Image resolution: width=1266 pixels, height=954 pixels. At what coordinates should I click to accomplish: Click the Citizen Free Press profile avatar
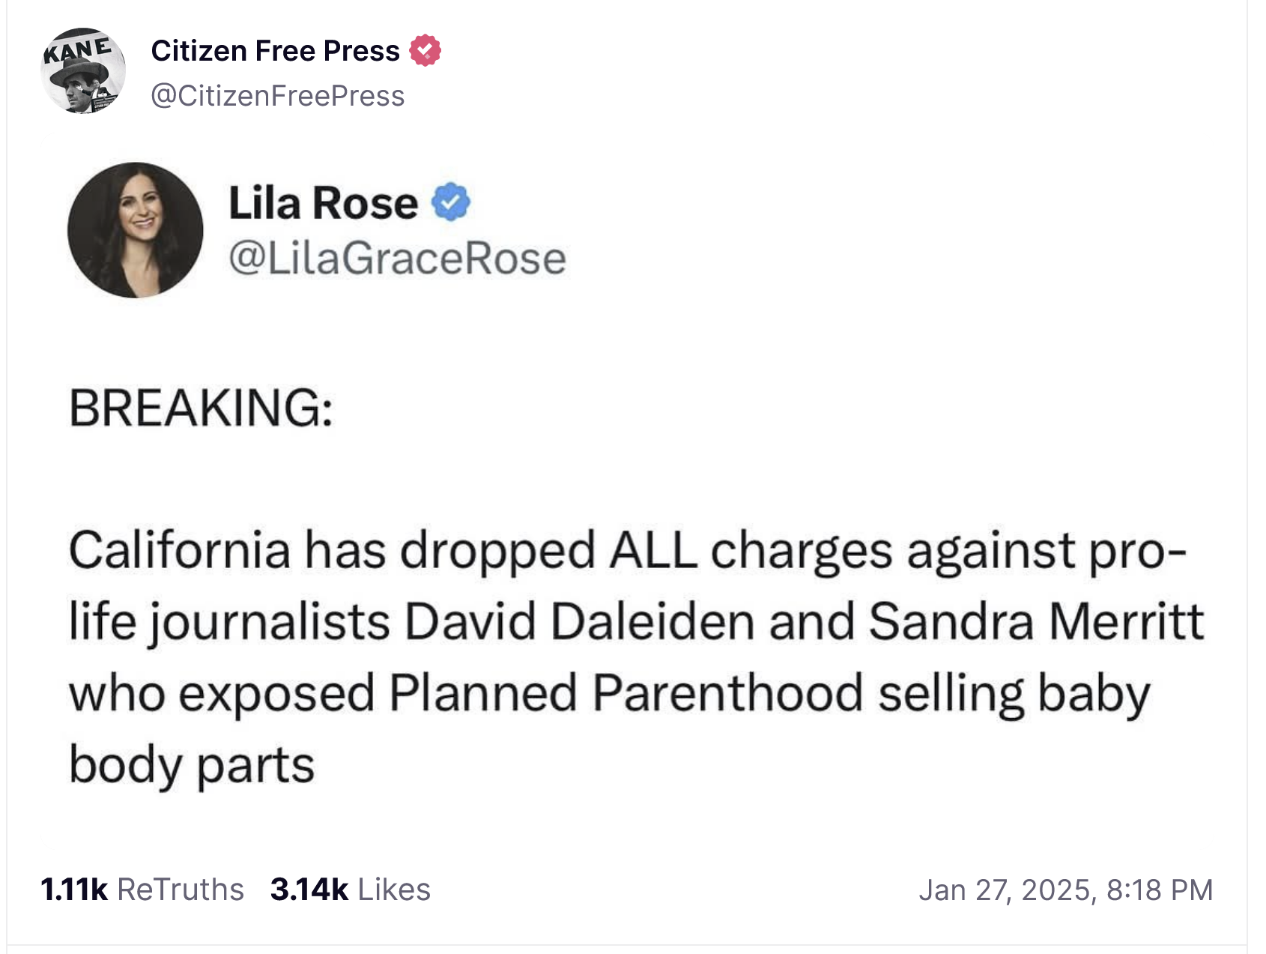point(82,71)
